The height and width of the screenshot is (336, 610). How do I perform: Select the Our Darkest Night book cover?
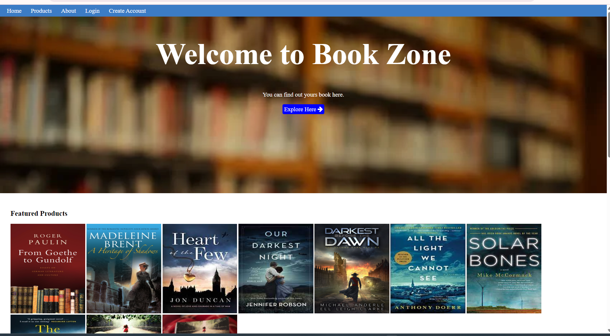click(x=276, y=268)
